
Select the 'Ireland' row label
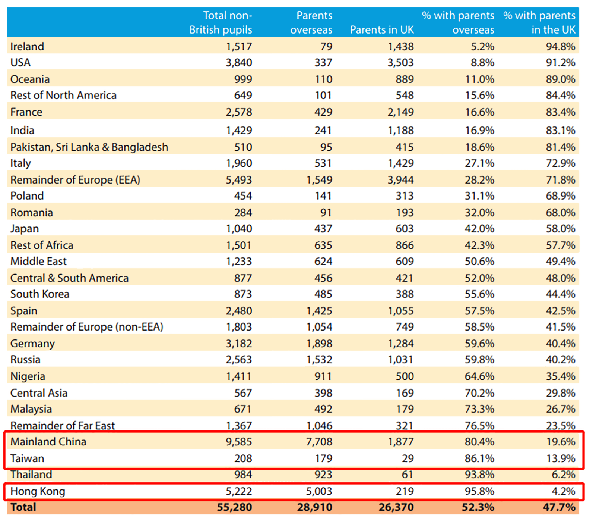point(27,47)
